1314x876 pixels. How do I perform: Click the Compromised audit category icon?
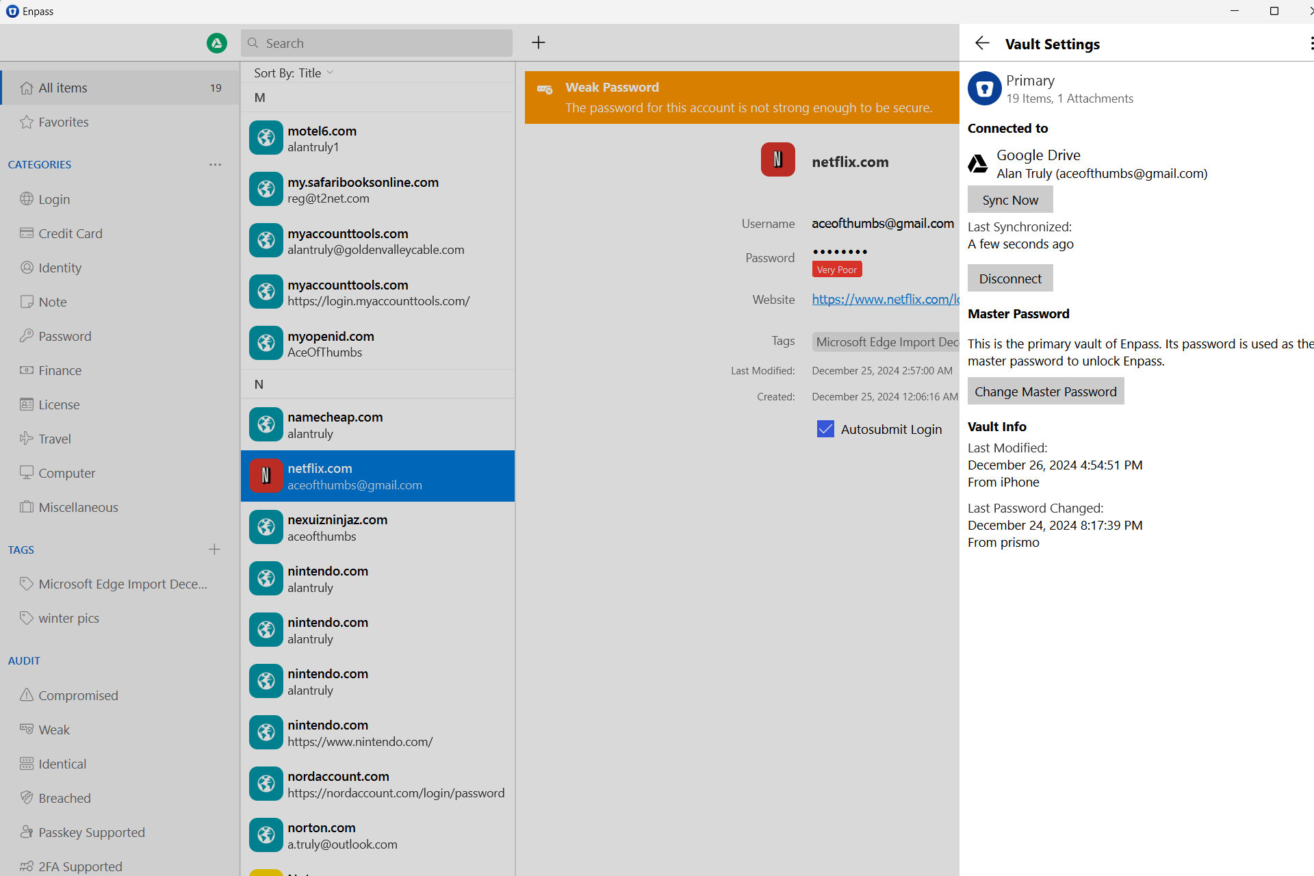point(27,694)
